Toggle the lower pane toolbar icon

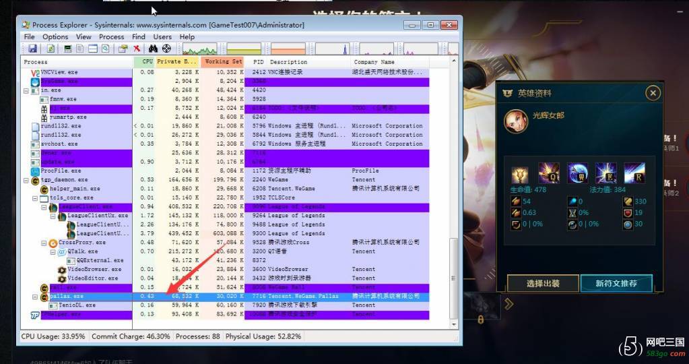click(x=93, y=49)
